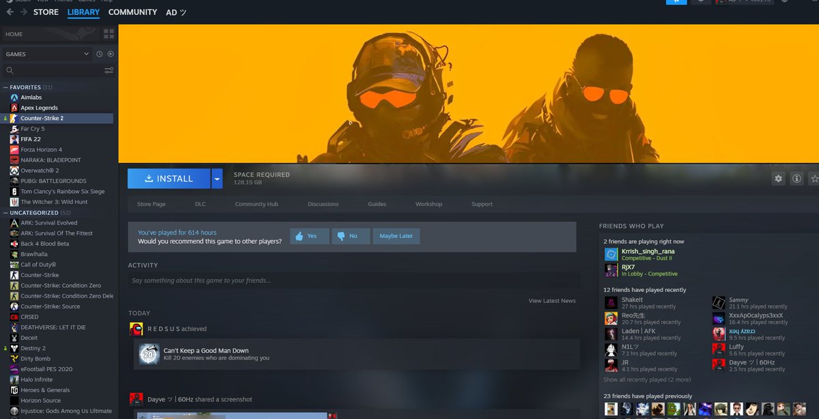Image resolution: width=819 pixels, height=419 pixels.
Task: Open the Store Page link
Action: tap(152, 204)
